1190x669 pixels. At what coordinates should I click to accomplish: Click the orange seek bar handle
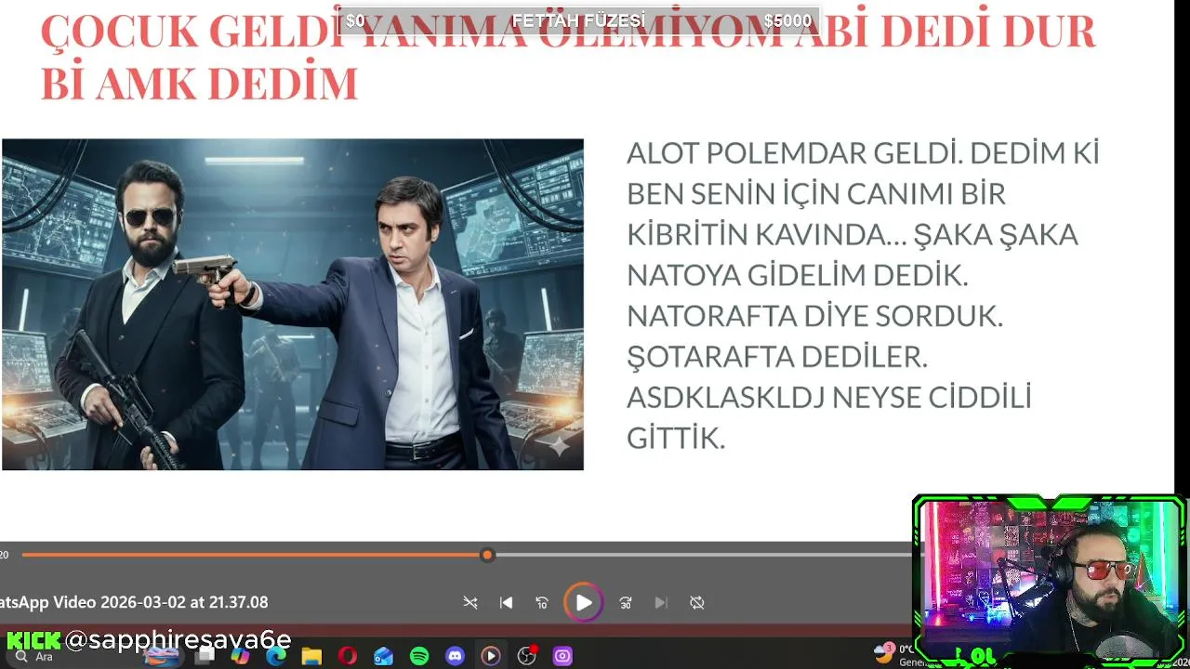click(x=487, y=555)
